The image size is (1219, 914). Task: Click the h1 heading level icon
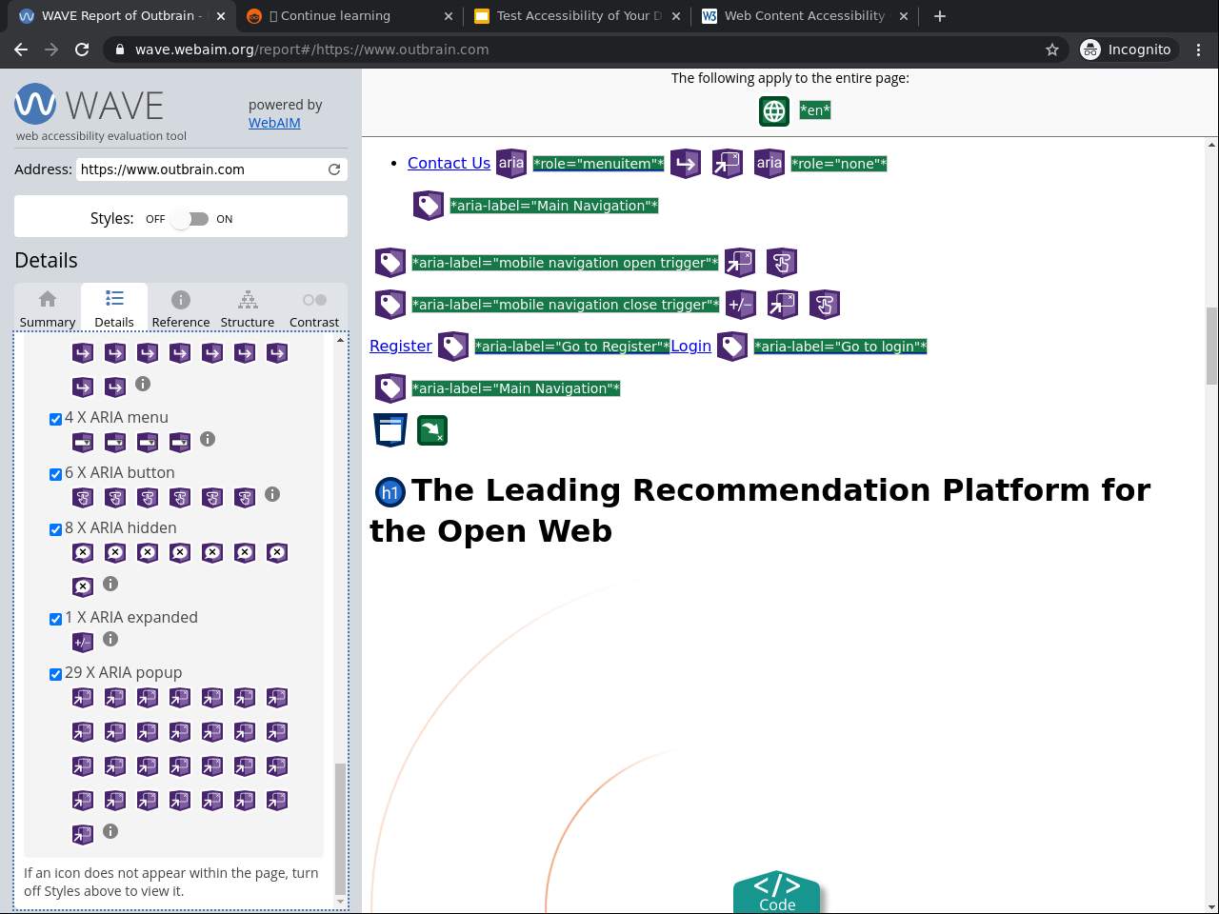390,492
